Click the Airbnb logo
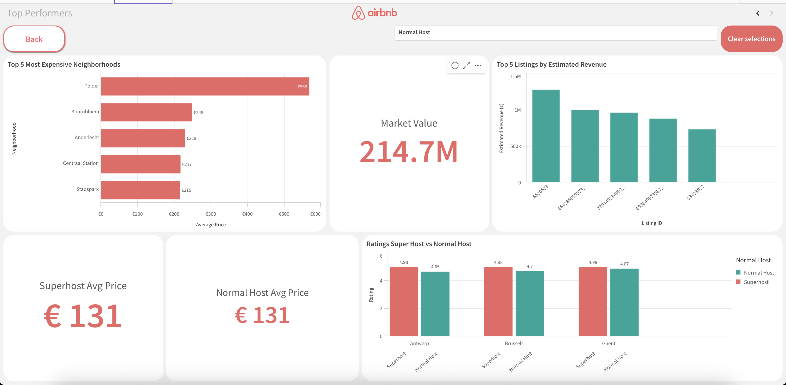The width and height of the screenshot is (786, 385). (375, 13)
